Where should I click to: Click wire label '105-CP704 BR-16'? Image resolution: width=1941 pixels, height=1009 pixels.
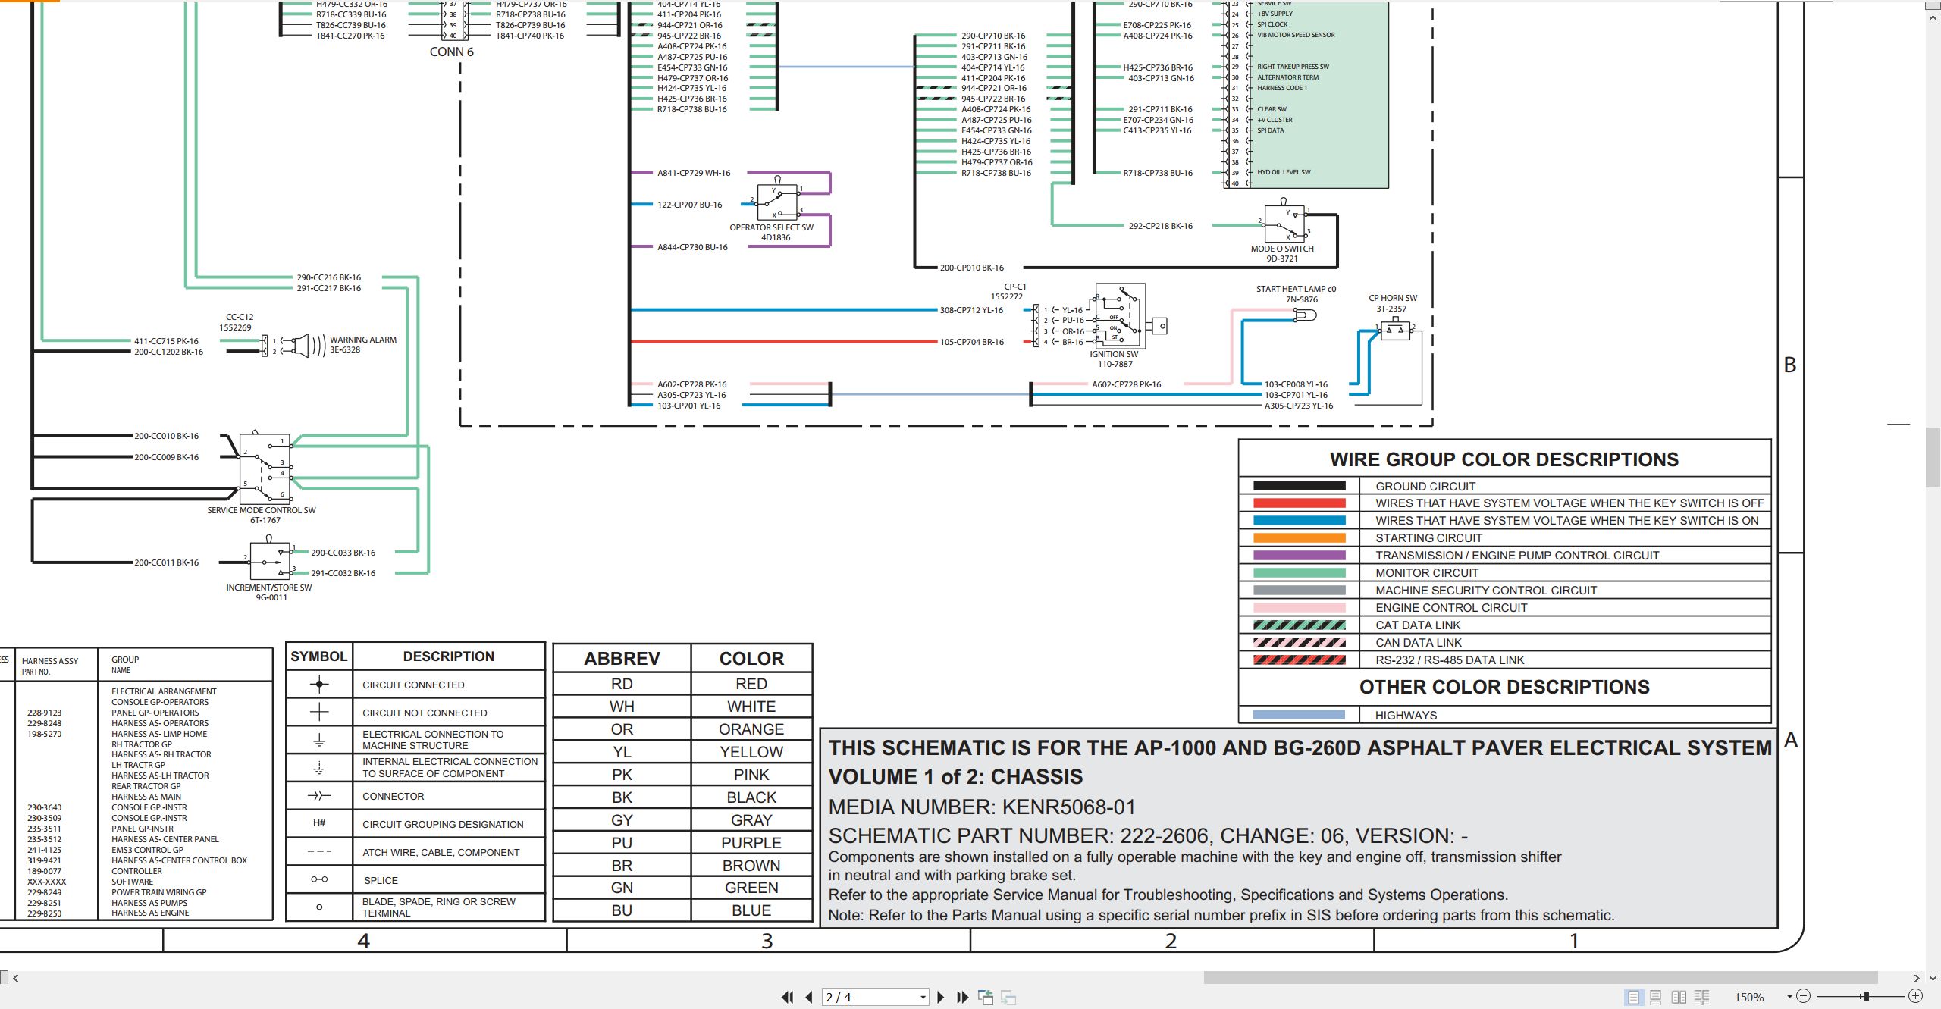[971, 342]
